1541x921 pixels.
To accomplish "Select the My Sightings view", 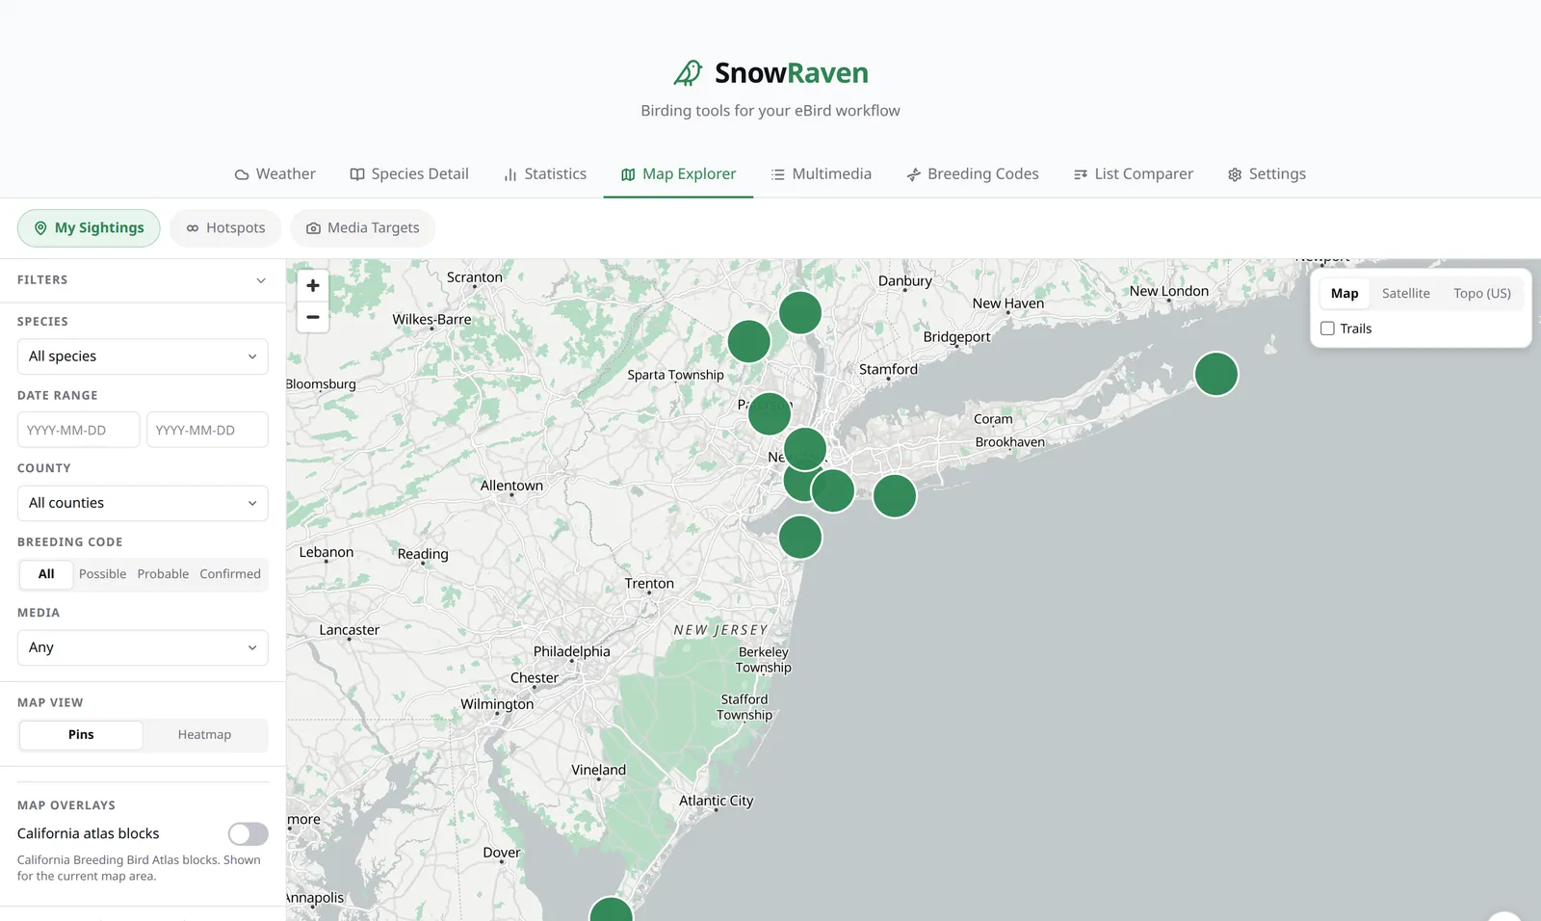I will (89, 228).
